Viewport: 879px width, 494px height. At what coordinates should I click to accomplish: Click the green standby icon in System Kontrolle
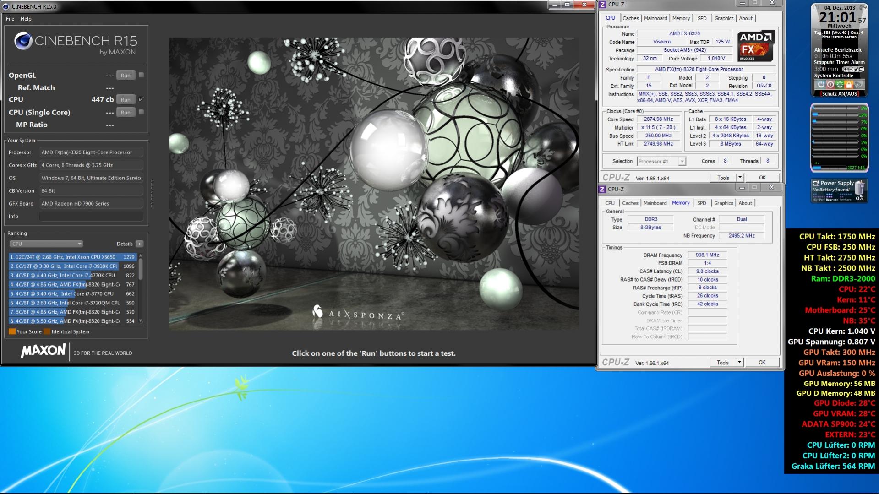pyautogui.click(x=840, y=85)
